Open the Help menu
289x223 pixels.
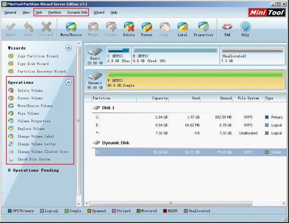pyautogui.click(x=114, y=13)
